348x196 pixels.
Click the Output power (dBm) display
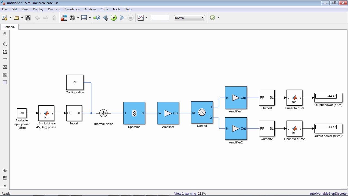pos(328,97)
